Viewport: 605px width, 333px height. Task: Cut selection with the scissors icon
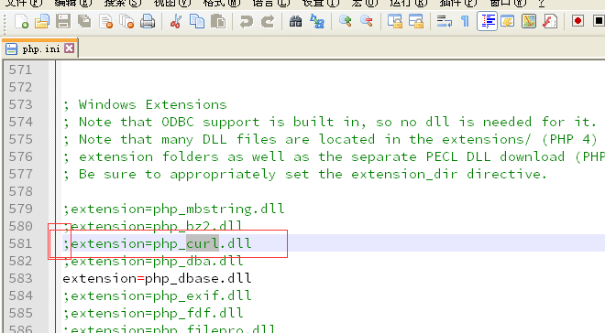176,21
